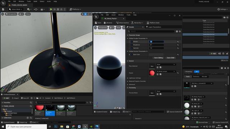Open the material editor Window menu

[121, 15]
